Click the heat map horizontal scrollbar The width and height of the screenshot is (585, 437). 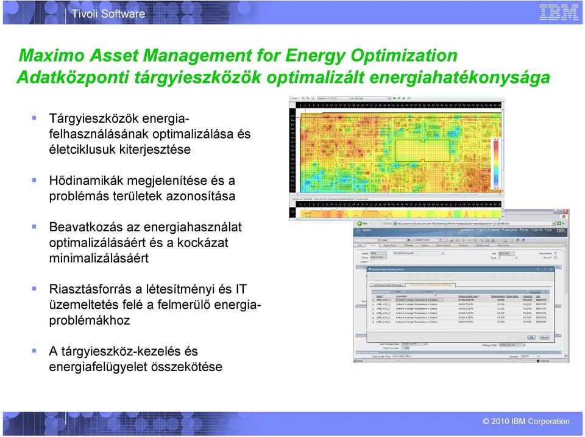point(398,194)
